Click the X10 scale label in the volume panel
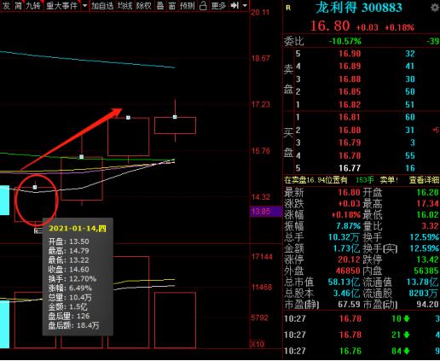The image size is (440, 361). point(258,344)
